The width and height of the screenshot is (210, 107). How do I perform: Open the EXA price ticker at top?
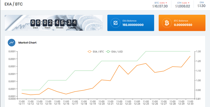[202, 4]
